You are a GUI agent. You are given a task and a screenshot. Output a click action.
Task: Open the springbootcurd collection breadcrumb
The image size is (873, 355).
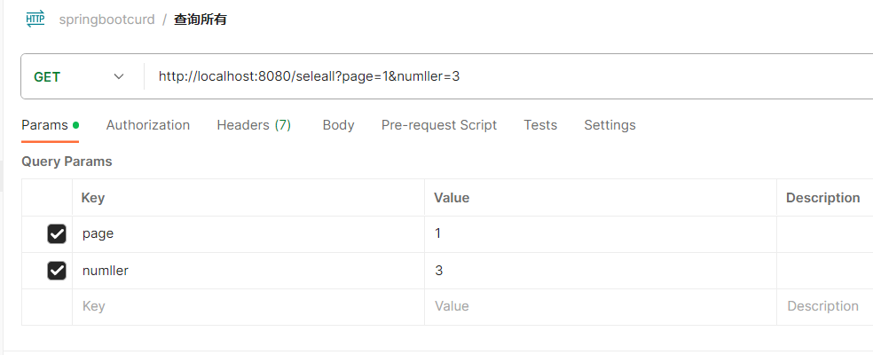tap(106, 19)
